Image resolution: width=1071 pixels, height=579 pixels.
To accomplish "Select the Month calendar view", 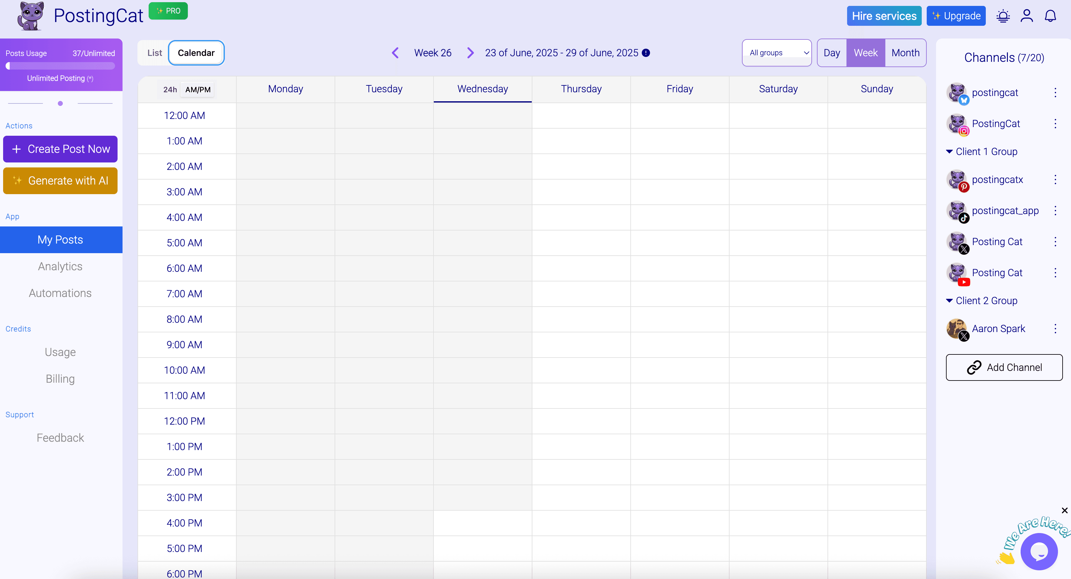I will click(x=906, y=53).
